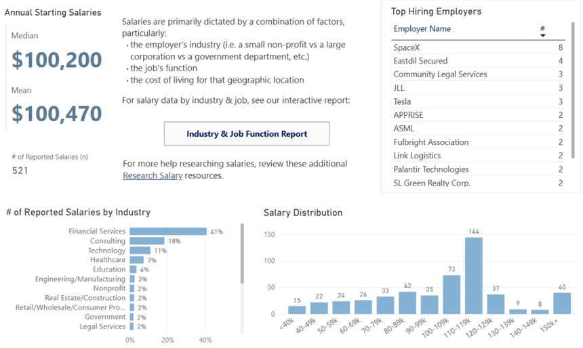Click the 100-109k salary bar (73)

(451, 295)
